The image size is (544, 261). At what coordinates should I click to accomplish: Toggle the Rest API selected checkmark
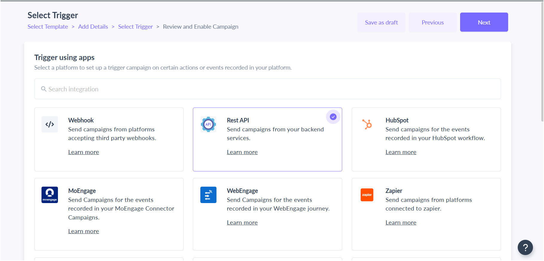coord(333,117)
